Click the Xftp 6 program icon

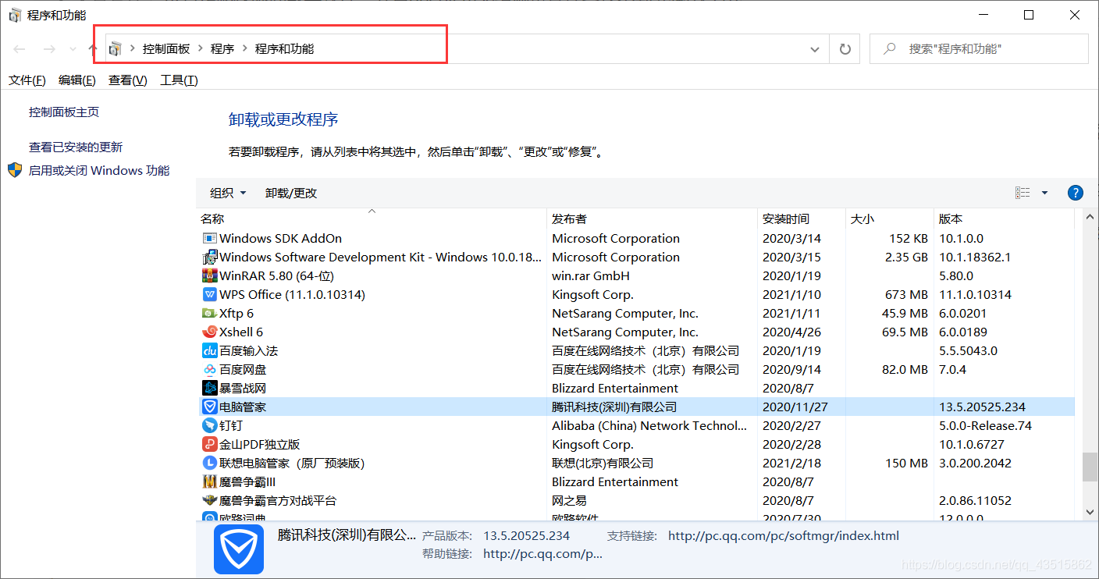(x=209, y=313)
